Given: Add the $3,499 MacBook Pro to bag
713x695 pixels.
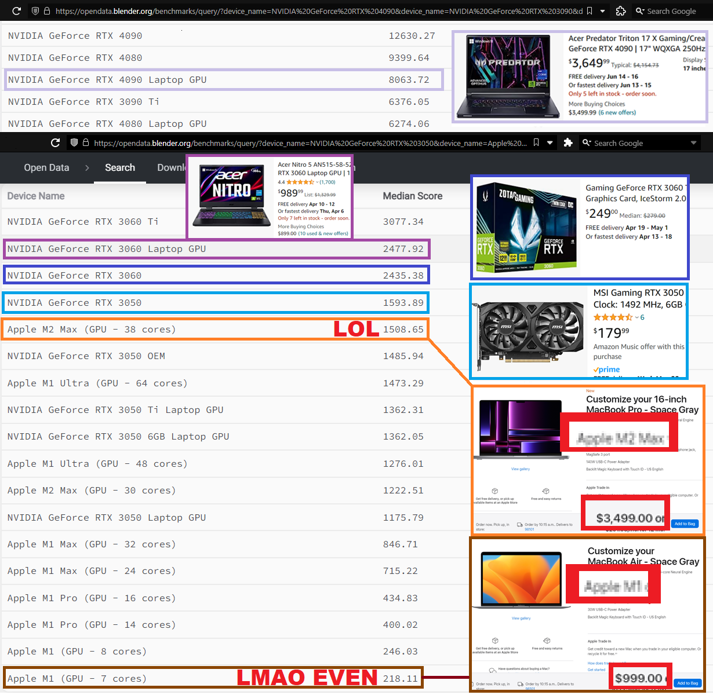Looking at the screenshot, I should (685, 524).
